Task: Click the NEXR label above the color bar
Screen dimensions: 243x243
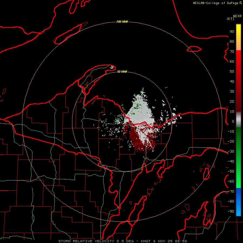Action: [x=237, y=16]
